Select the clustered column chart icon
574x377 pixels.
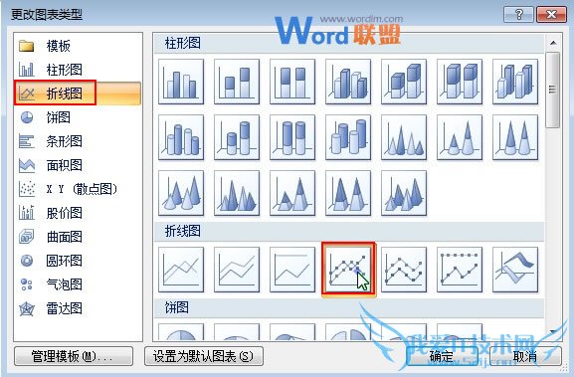[x=181, y=82]
